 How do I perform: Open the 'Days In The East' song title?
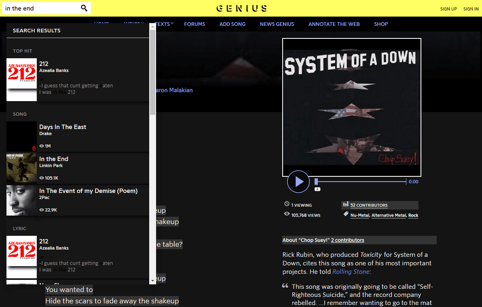pyautogui.click(x=63, y=127)
